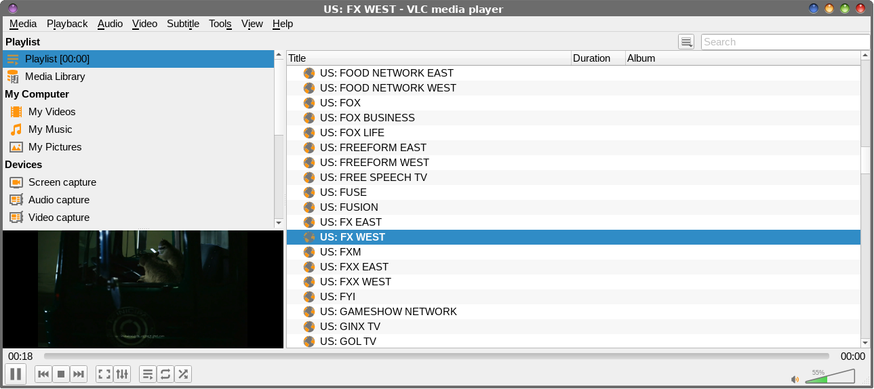Open VLC window menu icon in title bar
This screenshot has height=389, width=874.
[x=13, y=8]
